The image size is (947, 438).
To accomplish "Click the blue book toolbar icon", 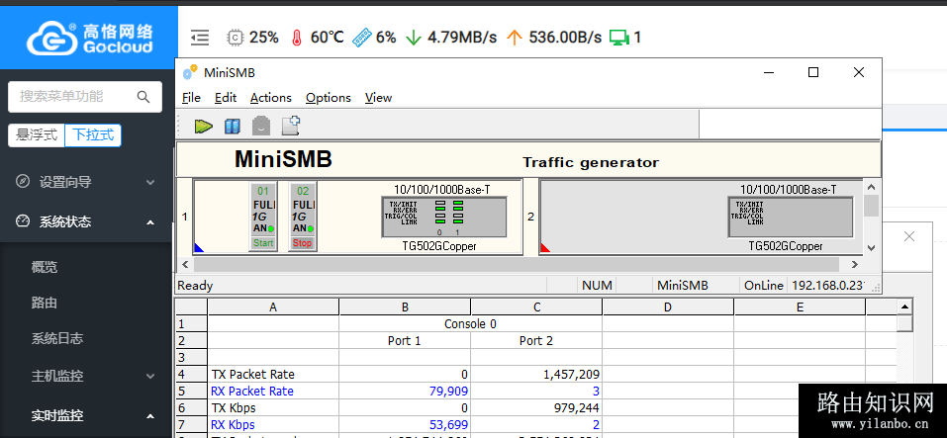I will coord(233,127).
